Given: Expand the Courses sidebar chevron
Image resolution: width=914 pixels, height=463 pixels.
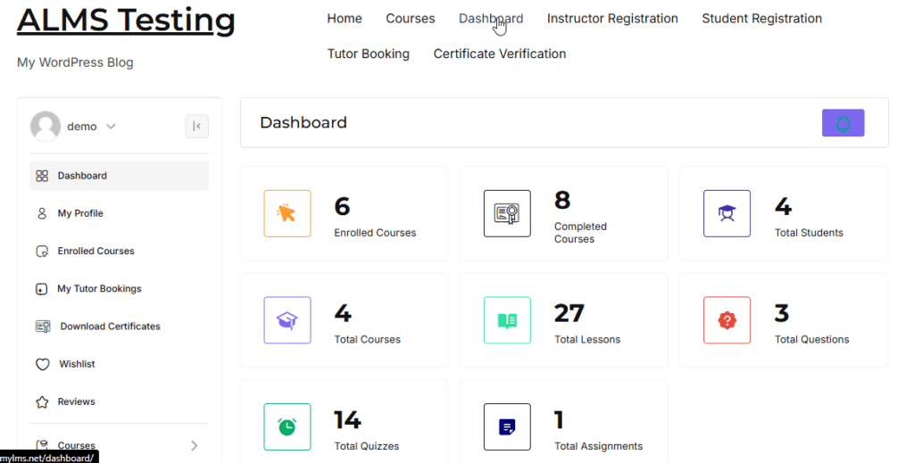Looking at the screenshot, I should 194,445.
